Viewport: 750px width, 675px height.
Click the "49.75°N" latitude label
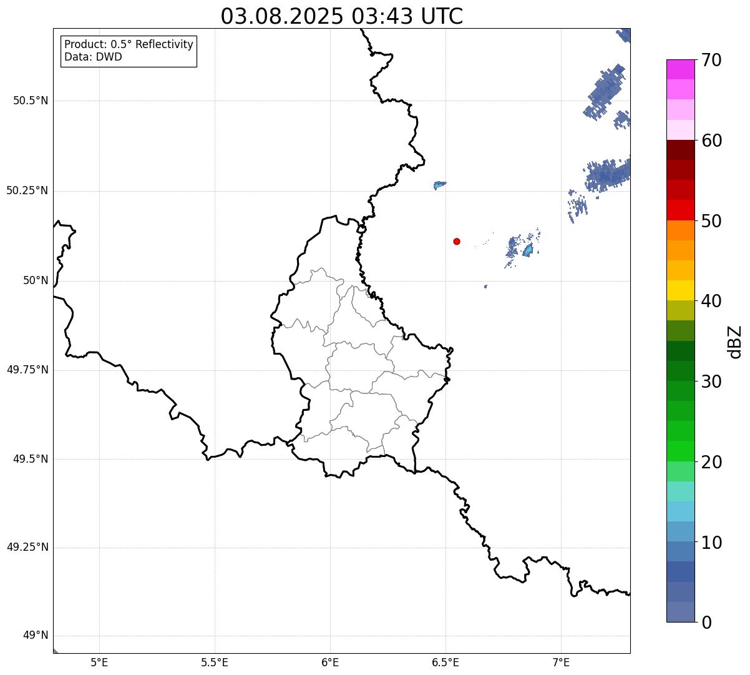[27, 370]
